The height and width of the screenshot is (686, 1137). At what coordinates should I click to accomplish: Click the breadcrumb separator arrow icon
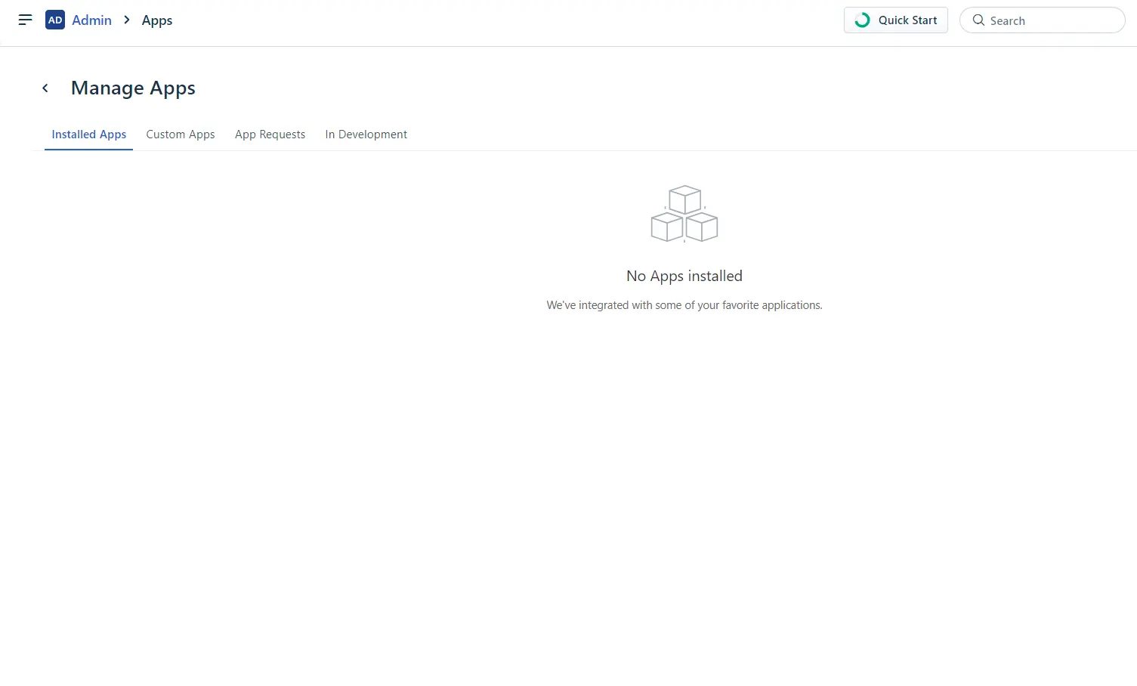tap(126, 20)
